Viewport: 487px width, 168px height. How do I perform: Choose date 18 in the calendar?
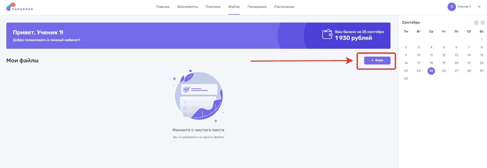[431, 63]
